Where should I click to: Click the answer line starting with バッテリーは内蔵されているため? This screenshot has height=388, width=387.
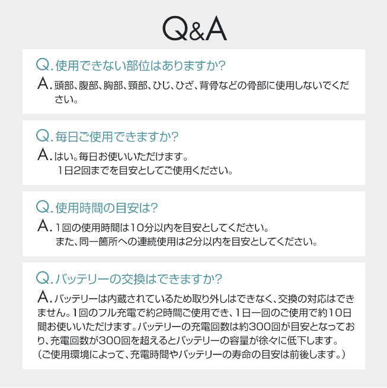tap(204, 297)
